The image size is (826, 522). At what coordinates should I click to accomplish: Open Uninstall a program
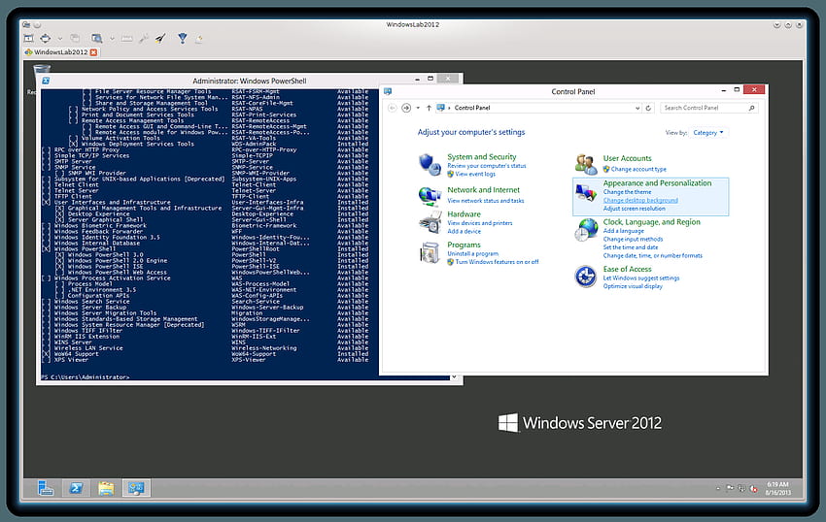(472, 253)
